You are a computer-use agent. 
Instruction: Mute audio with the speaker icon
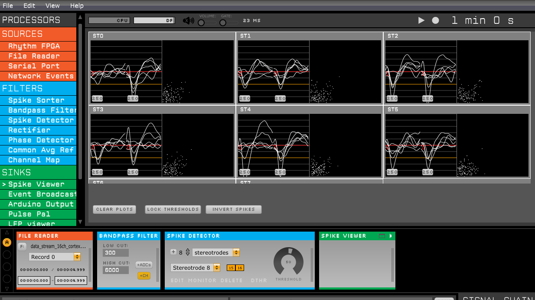pyautogui.click(x=188, y=20)
